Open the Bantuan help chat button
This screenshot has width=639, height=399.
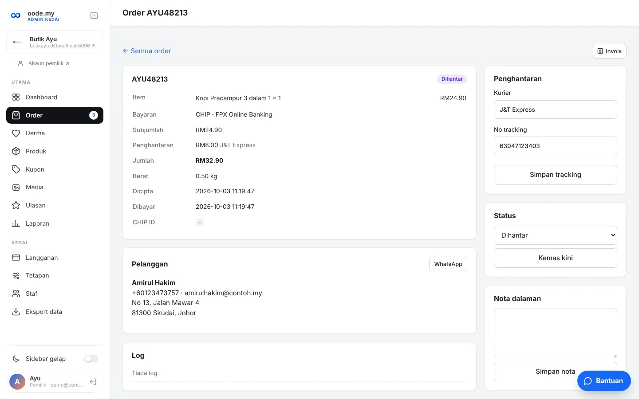[x=604, y=381]
